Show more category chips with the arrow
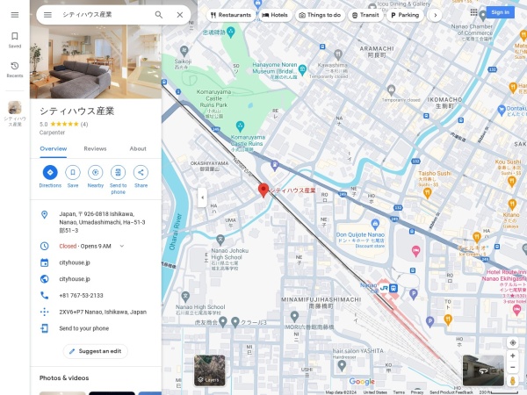Screen dimensions: 527x395 point(436,15)
